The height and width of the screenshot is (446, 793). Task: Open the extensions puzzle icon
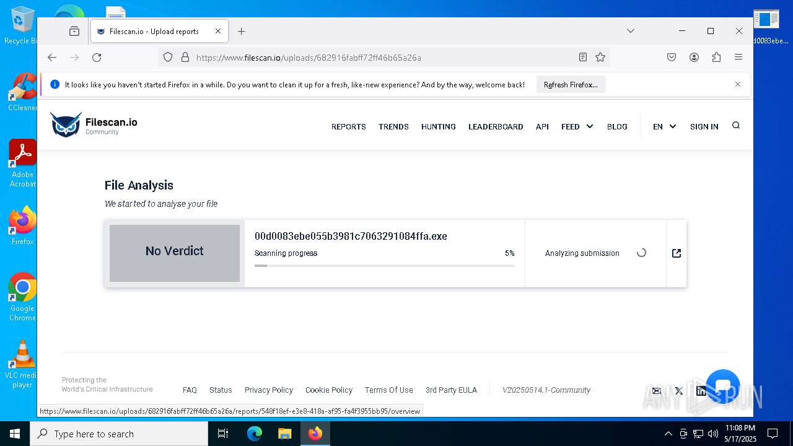pyautogui.click(x=716, y=57)
